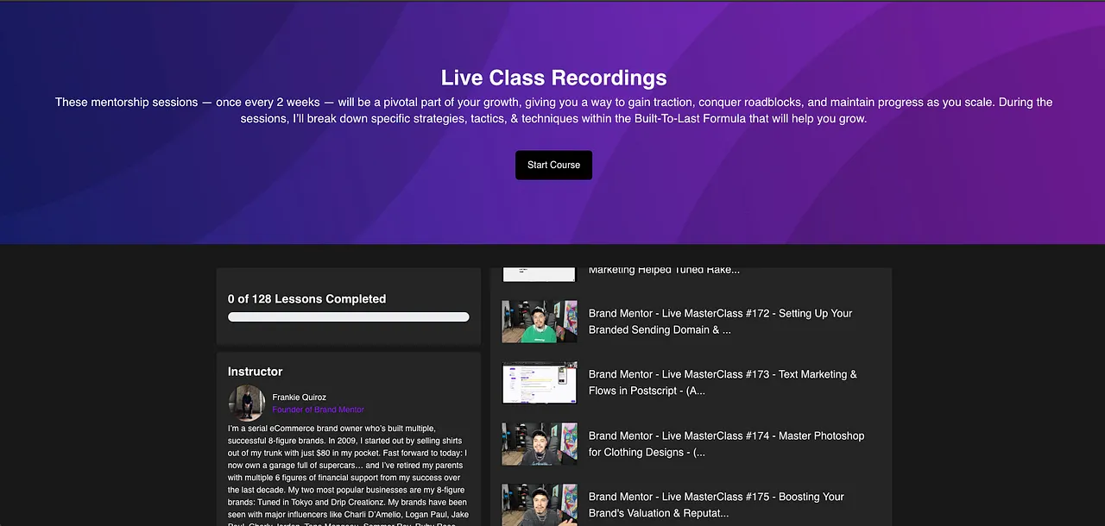
Task: Click the MasterClass #173 video thumbnail
Action: click(540, 383)
